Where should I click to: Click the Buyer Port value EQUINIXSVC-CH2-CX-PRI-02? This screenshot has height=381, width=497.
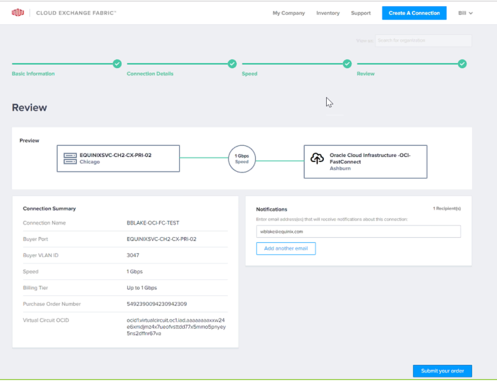coord(161,239)
